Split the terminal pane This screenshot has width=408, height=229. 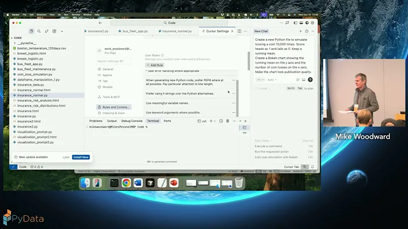(x=221, y=121)
